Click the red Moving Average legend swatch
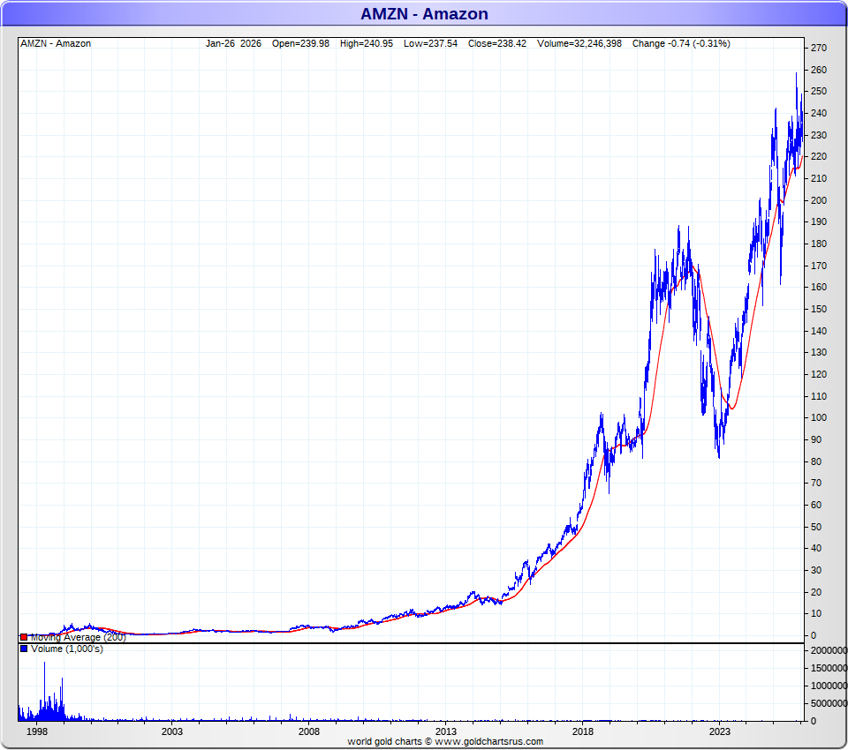Viewport: 848px width, 750px height. click(24, 637)
